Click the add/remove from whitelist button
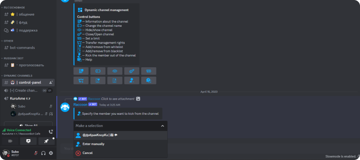The height and width of the screenshot is (160, 360). pos(98,80)
